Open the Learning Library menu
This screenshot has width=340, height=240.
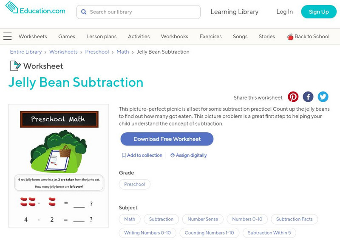tap(234, 12)
